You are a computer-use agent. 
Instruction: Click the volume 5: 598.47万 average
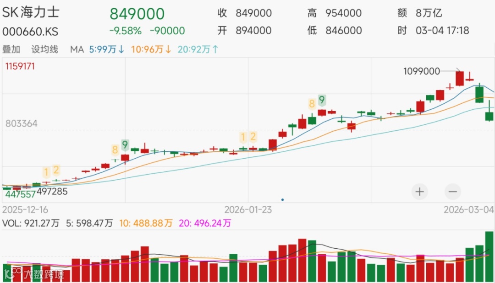(x=89, y=223)
